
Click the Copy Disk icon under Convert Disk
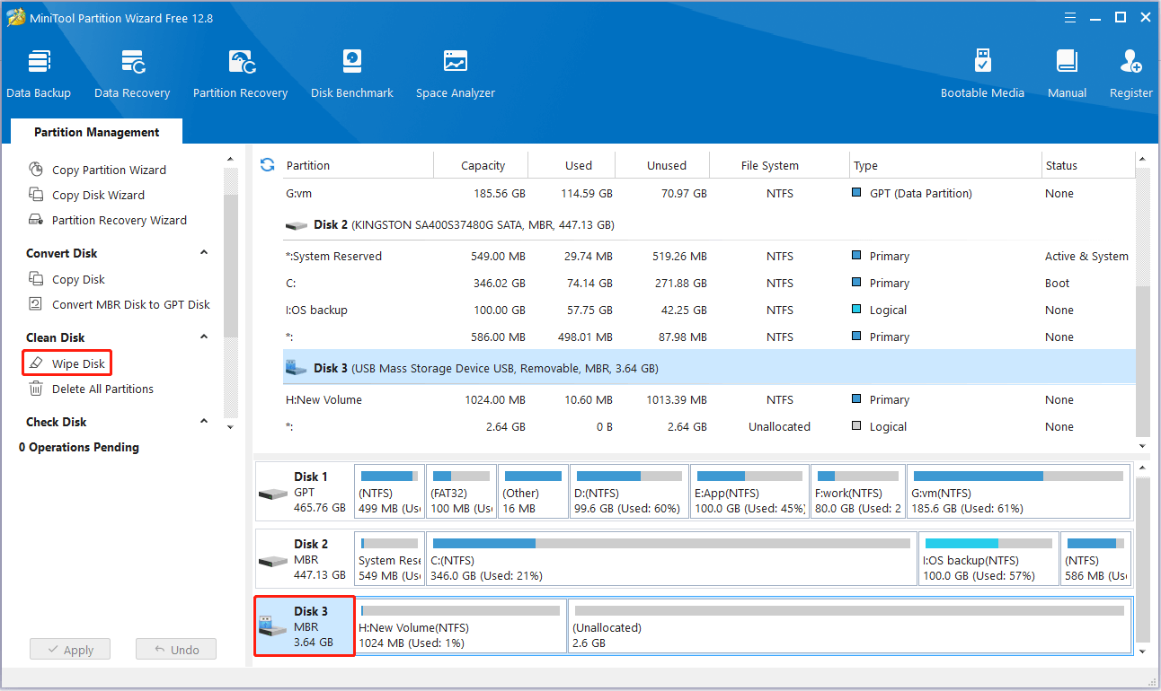tap(36, 278)
